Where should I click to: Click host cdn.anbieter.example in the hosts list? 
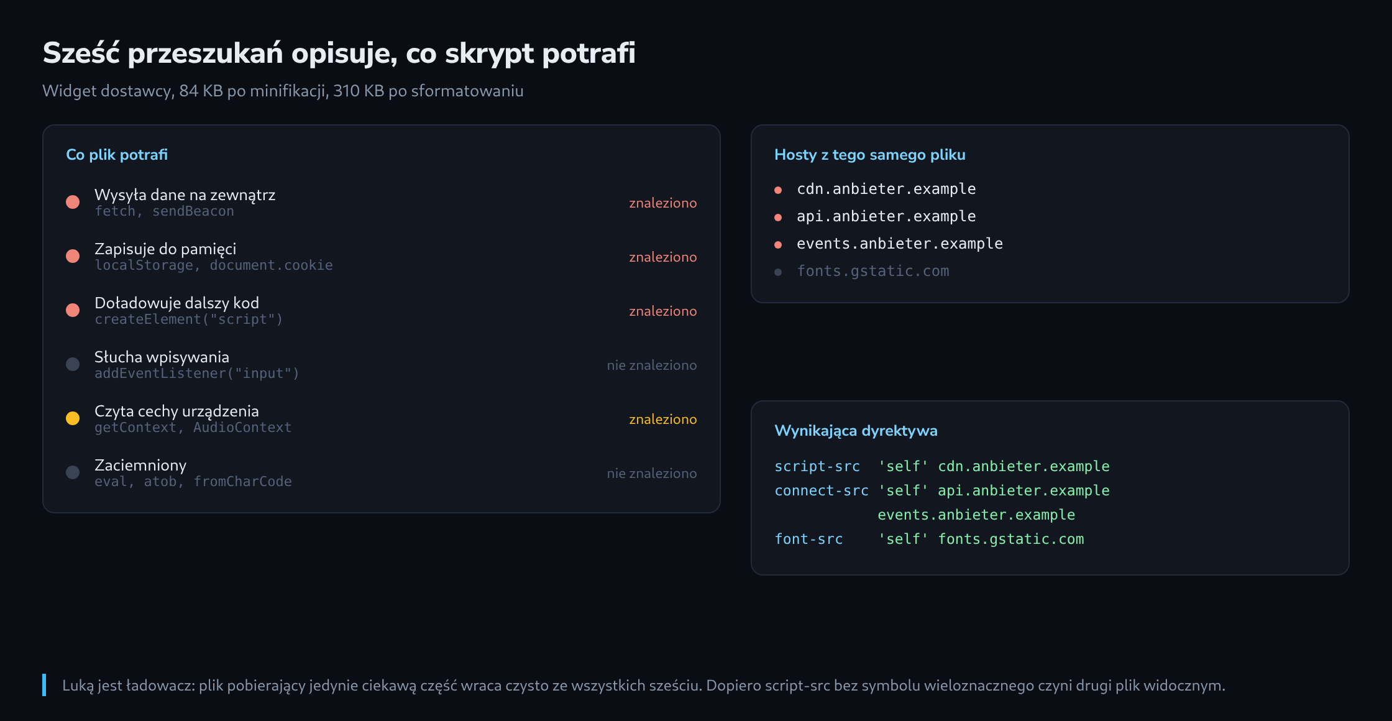point(886,189)
